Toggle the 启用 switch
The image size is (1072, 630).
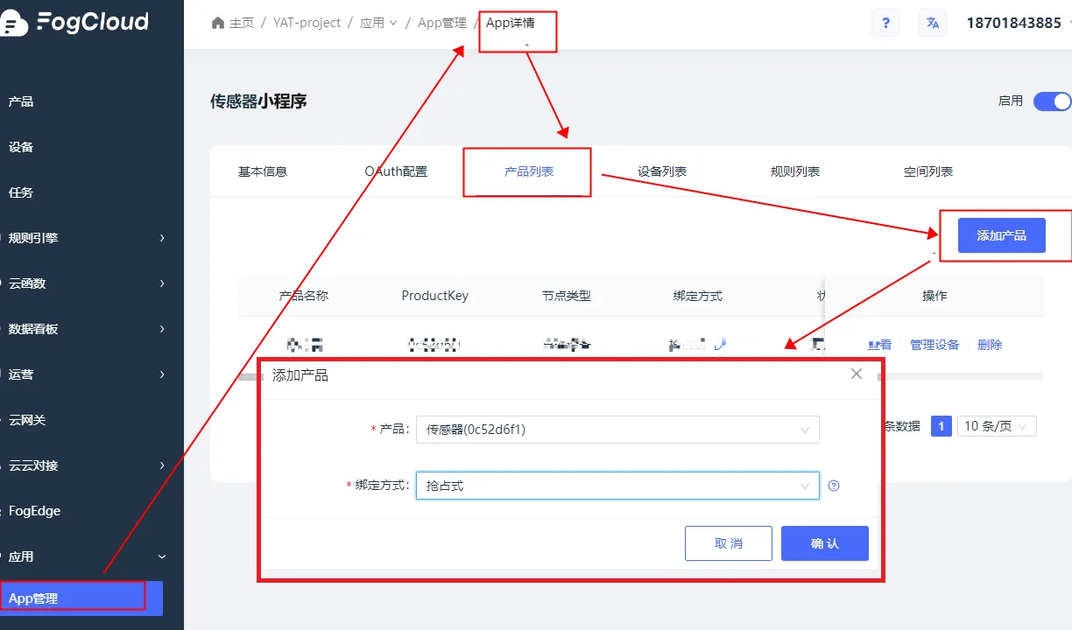[x=1052, y=101]
